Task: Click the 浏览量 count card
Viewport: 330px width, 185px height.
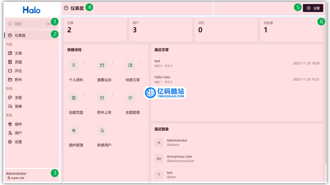Action: (292, 30)
